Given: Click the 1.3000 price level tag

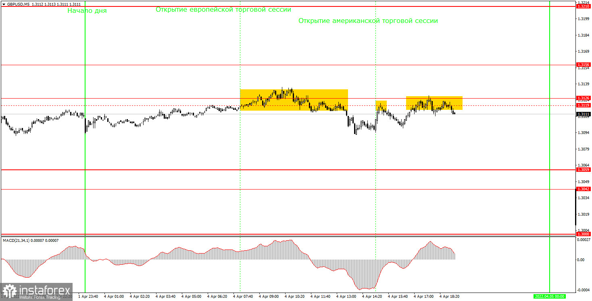Looking at the screenshot, I should click(584, 234).
